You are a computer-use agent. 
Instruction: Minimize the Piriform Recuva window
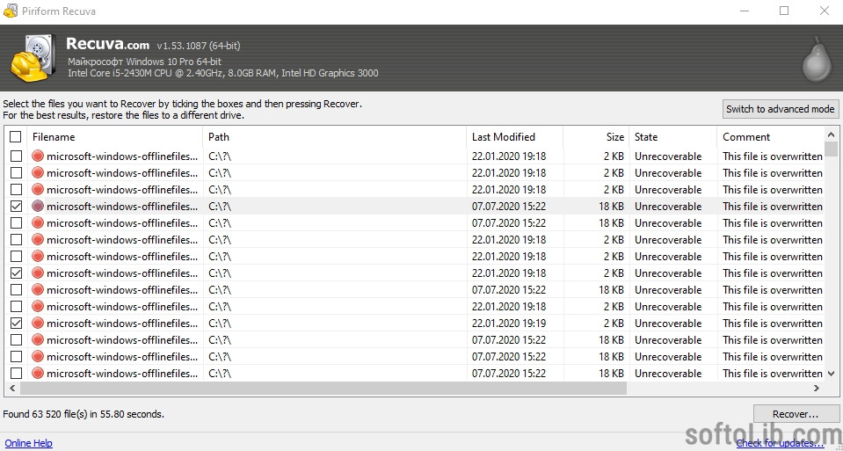pyautogui.click(x=744, y=11)
